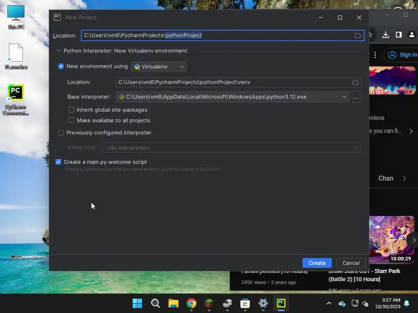The width and height of the screenshot is (418, 313).
Task: Click Cancel button
Action: pyautogui.click(x=351, y=263)
